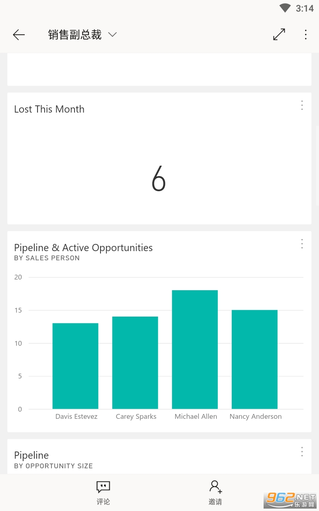Tap the Wi-Fi status icon

click(285, 8)
